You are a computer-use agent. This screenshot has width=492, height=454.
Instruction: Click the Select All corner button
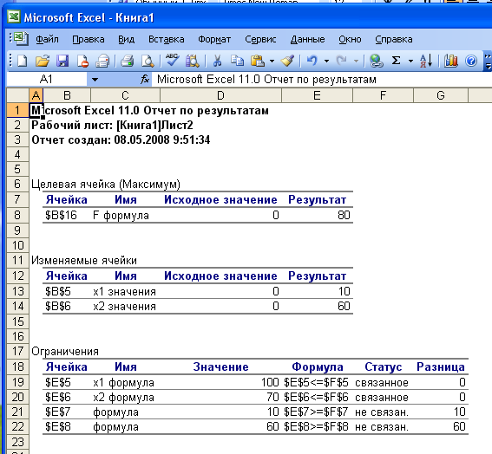pyautogui.click(x=18, y=95)
